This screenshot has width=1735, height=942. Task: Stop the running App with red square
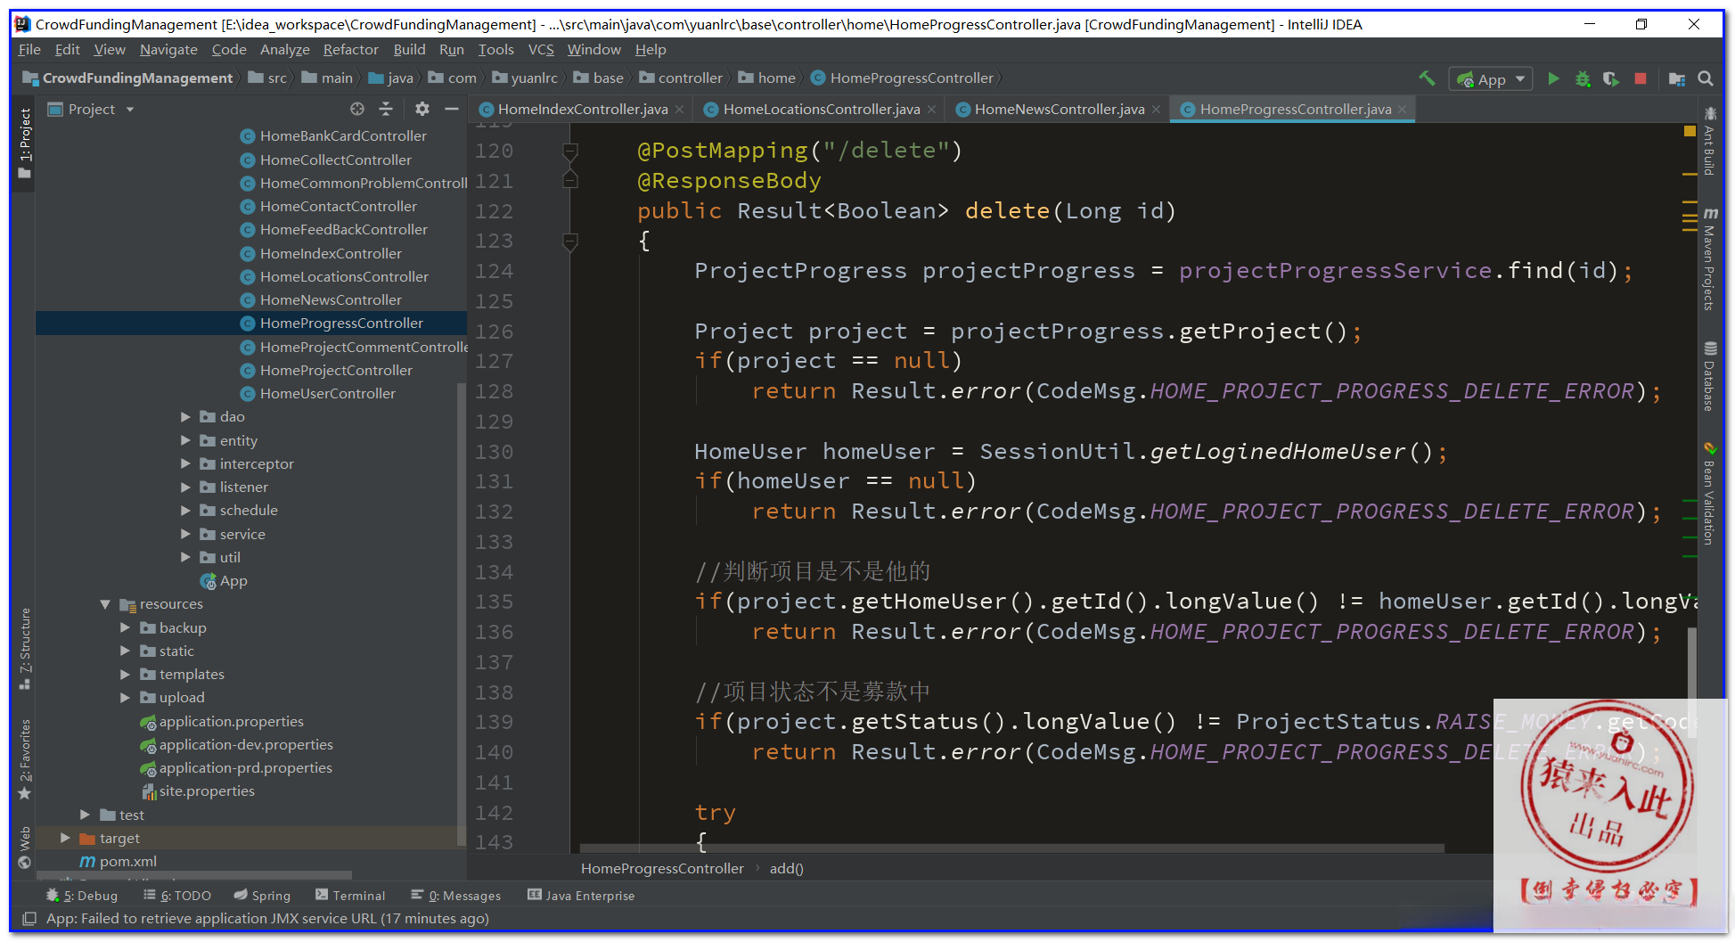click(1640, 78)
